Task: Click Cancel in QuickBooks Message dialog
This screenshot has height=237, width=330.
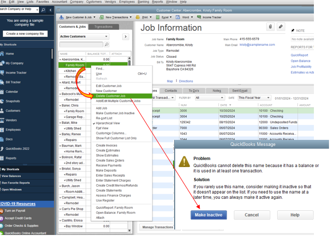Action: (252, 215)
